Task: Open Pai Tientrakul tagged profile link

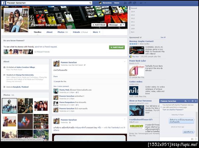Action: [114, 127]
